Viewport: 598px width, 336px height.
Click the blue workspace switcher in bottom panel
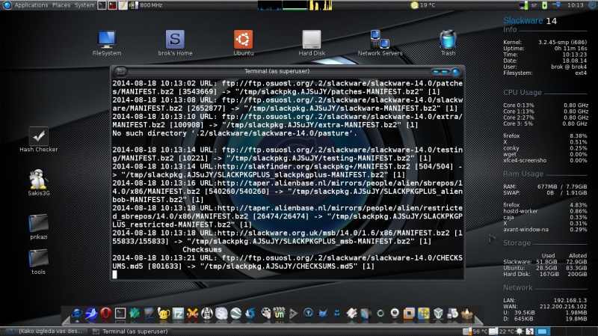tap(543, 331)
